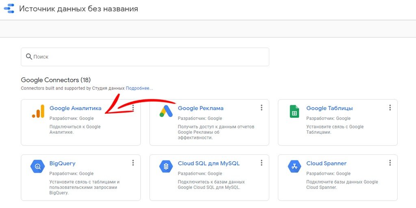Follow the Подробнее link
Screen dimensions: 416x208
click(x=139, y=88)
